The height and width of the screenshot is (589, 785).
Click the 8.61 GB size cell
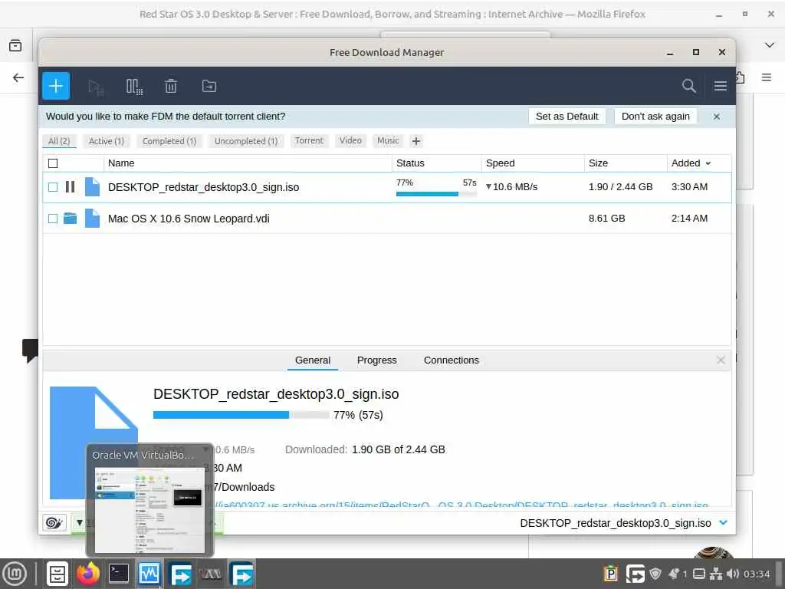[x=607, y=219]
